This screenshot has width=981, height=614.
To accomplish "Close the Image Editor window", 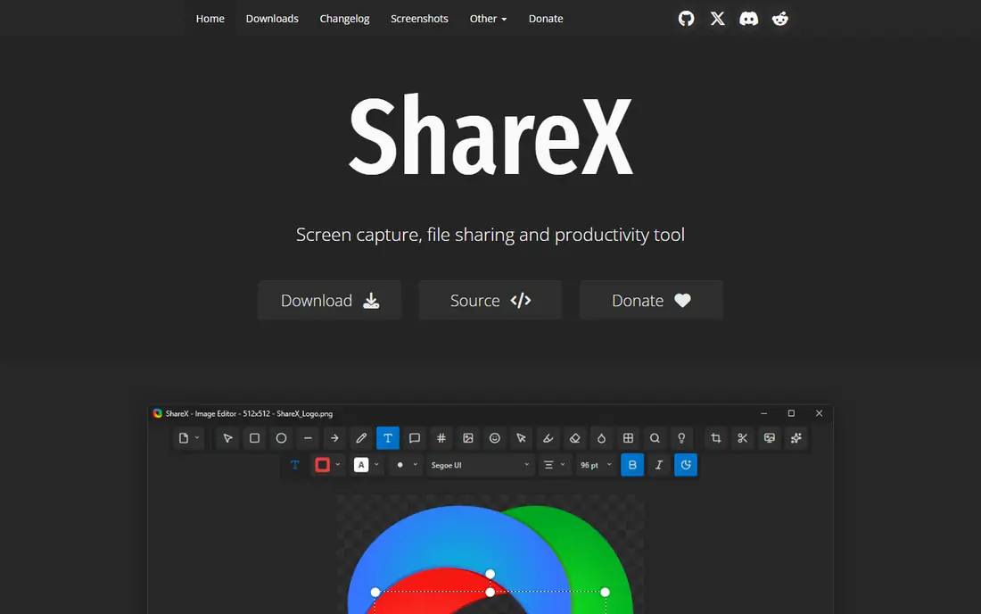I will point(819,413).
